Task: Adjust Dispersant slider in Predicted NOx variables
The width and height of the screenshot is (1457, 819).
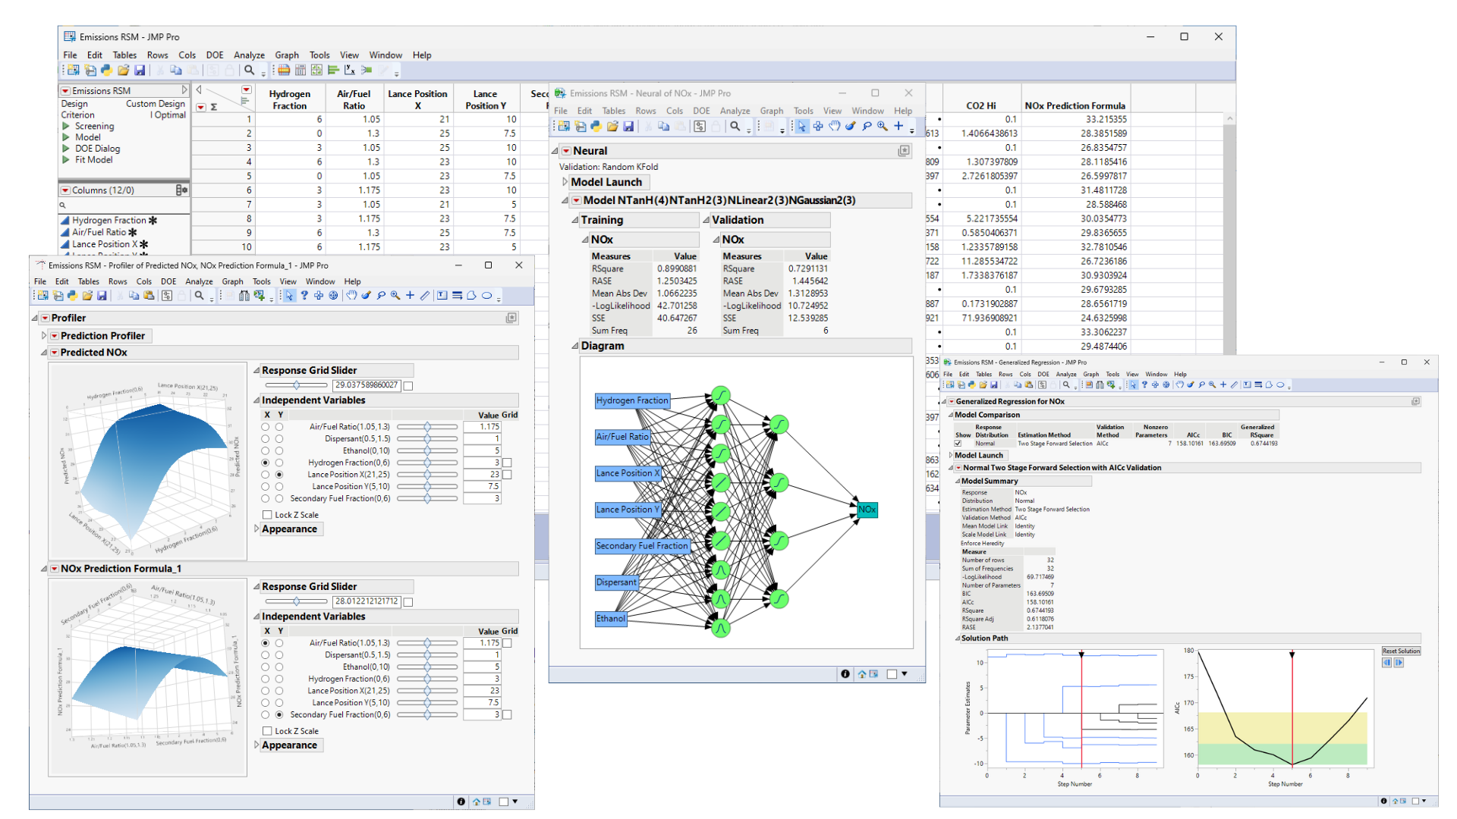Action: coord(427,439)
